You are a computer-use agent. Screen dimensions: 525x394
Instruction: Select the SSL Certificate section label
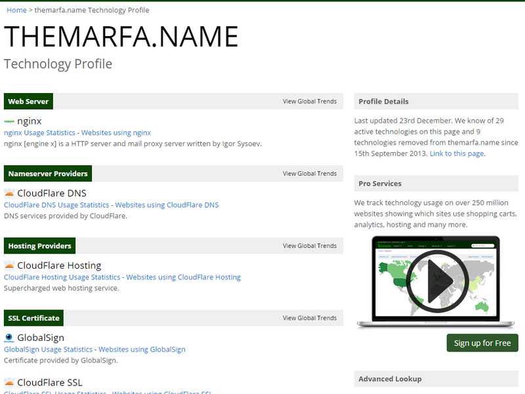[x=33, y=318]
